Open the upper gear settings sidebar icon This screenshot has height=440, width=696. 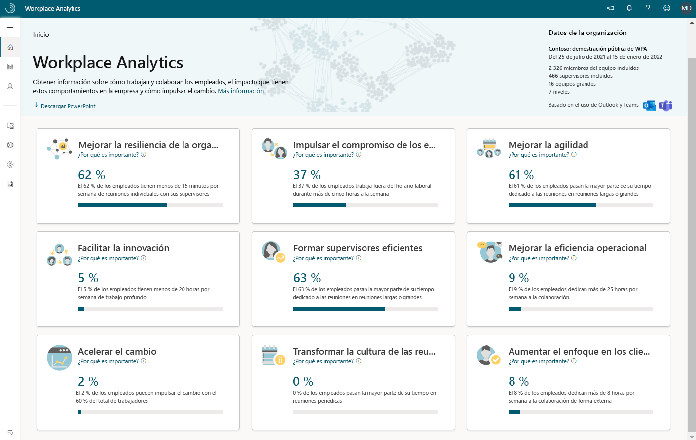pyautogui.click(x=10, y=145)
